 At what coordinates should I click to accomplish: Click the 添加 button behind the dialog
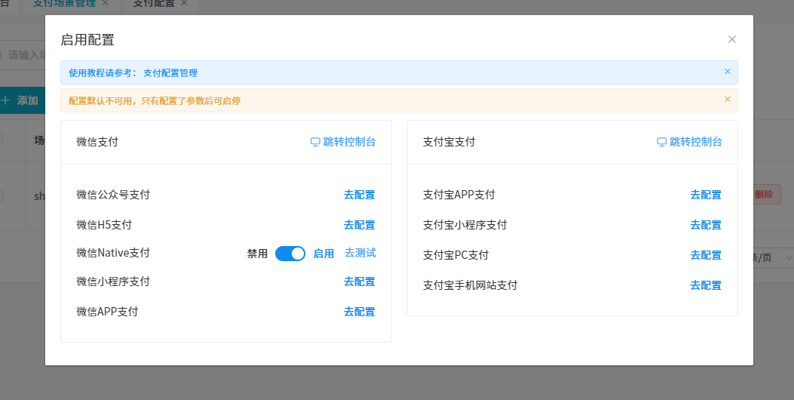pyautogui.click(x=23, y=100)
